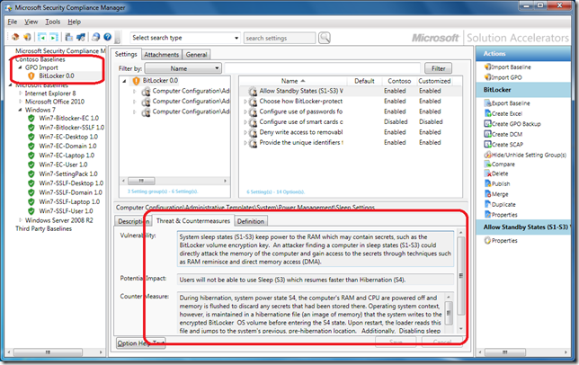
Task: Switch to the Attachments tab
Action: click(x=162, y=55)
